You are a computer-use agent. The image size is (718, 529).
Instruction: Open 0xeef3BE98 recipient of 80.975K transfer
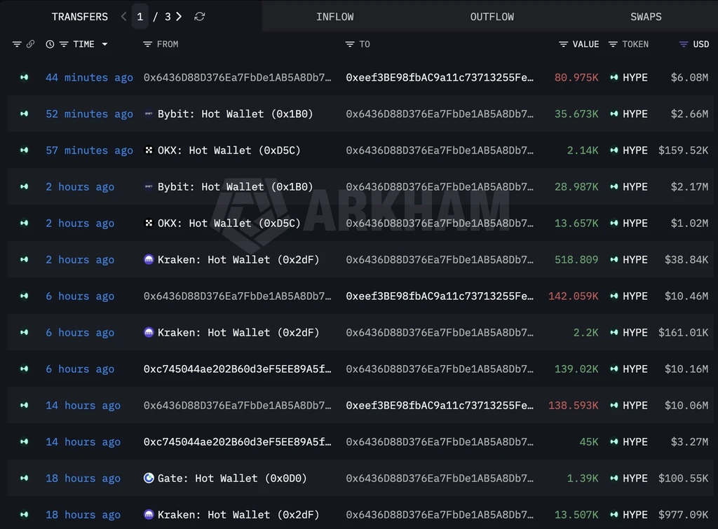point(440,77)
